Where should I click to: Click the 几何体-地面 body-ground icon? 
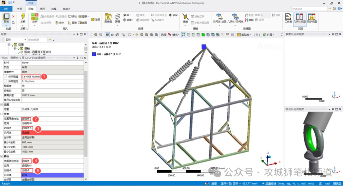tap(219, 17)
